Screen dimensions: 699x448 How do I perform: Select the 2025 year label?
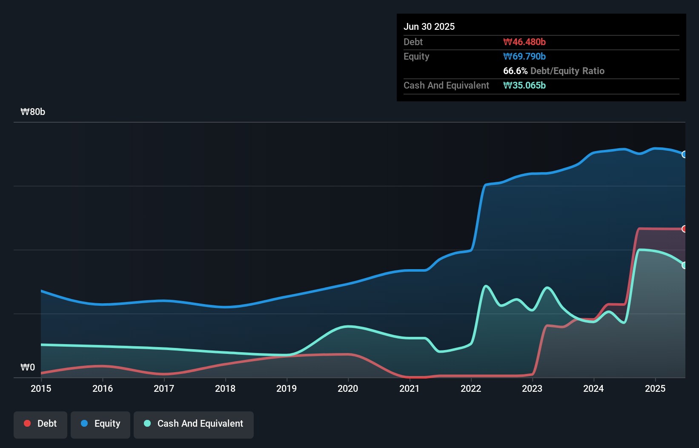655,388
